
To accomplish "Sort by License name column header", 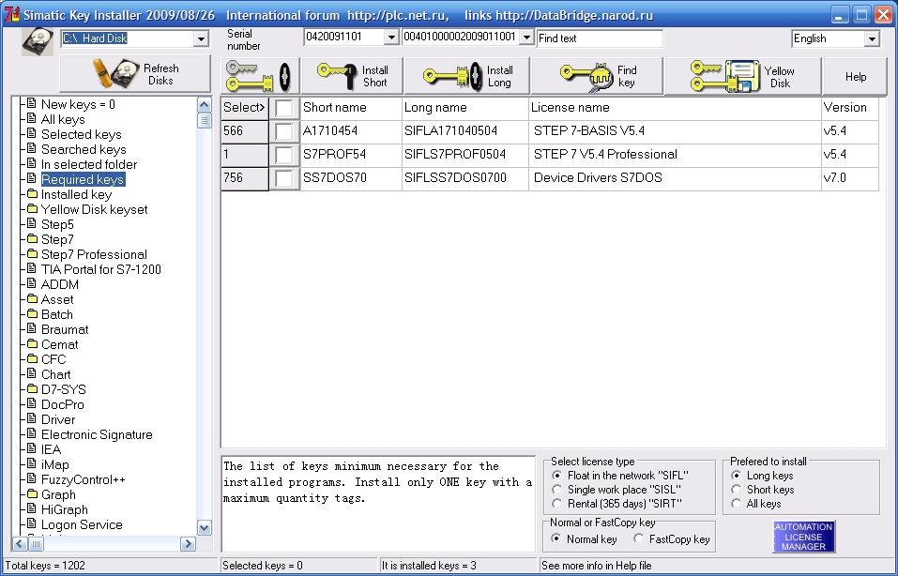I will point(675,108).
